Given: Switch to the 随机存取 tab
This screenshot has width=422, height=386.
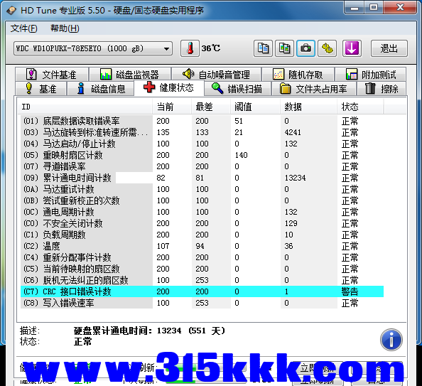Looking at the screenshot, I should 298,75.
